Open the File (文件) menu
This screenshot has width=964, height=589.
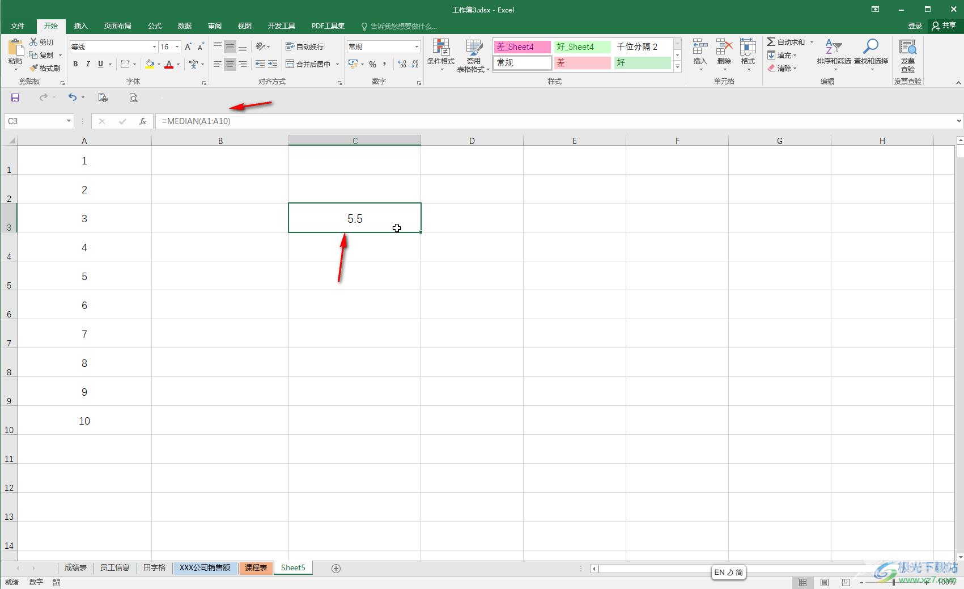pyautogui.click(x=18, y=26)
